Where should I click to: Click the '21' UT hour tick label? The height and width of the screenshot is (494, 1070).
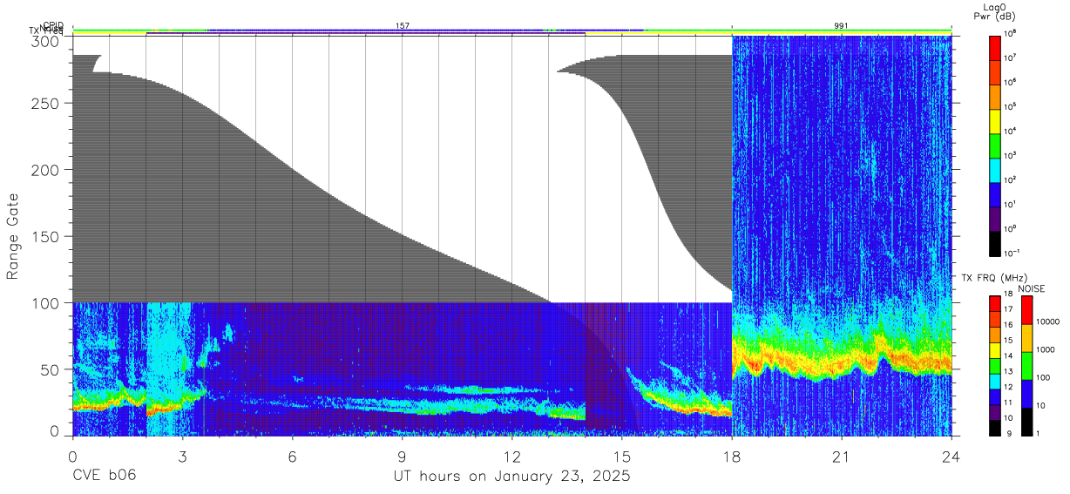[x=842, y=457]
